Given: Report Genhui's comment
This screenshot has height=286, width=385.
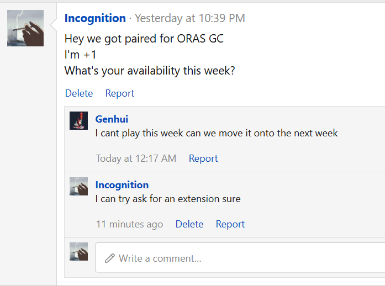Looking at the screenshot, I should [203, 158].
